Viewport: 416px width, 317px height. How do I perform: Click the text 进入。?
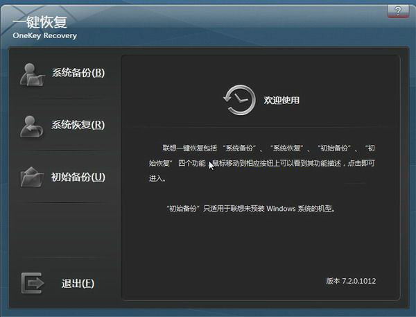(157, 178)
